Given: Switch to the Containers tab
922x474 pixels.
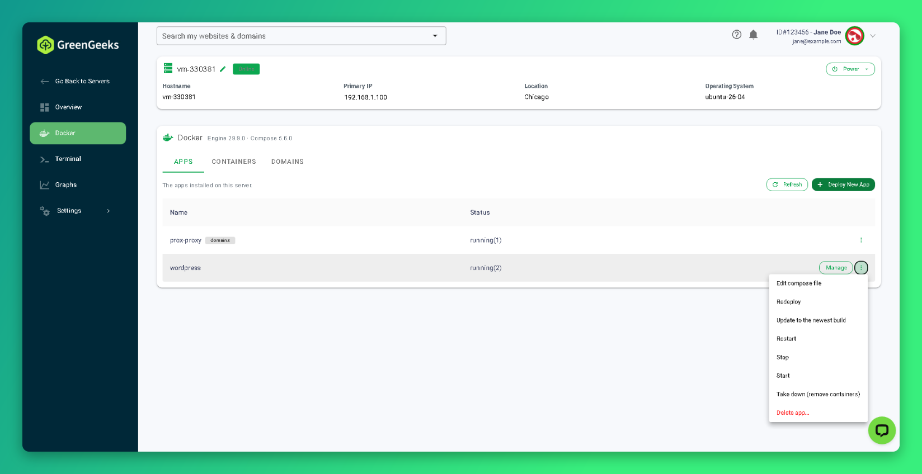Looking at the screenshot, I should click(234, 162).
